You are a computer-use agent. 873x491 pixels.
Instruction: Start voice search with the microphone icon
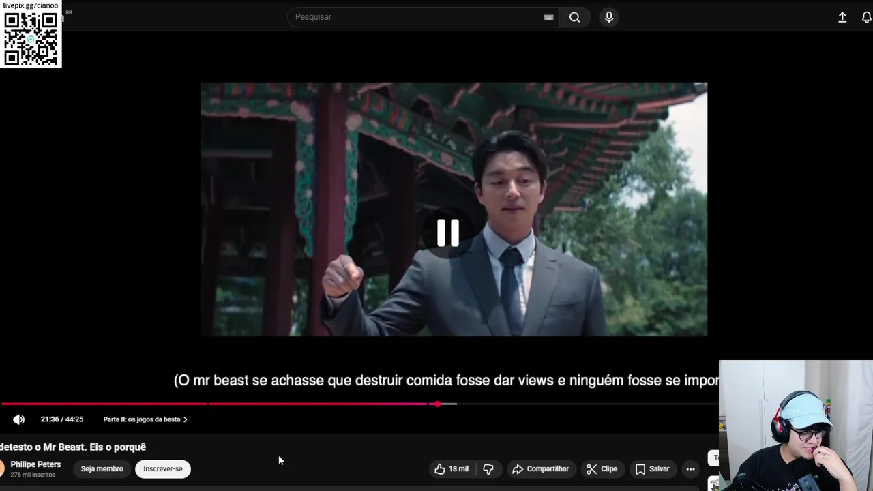coord(609,17)
